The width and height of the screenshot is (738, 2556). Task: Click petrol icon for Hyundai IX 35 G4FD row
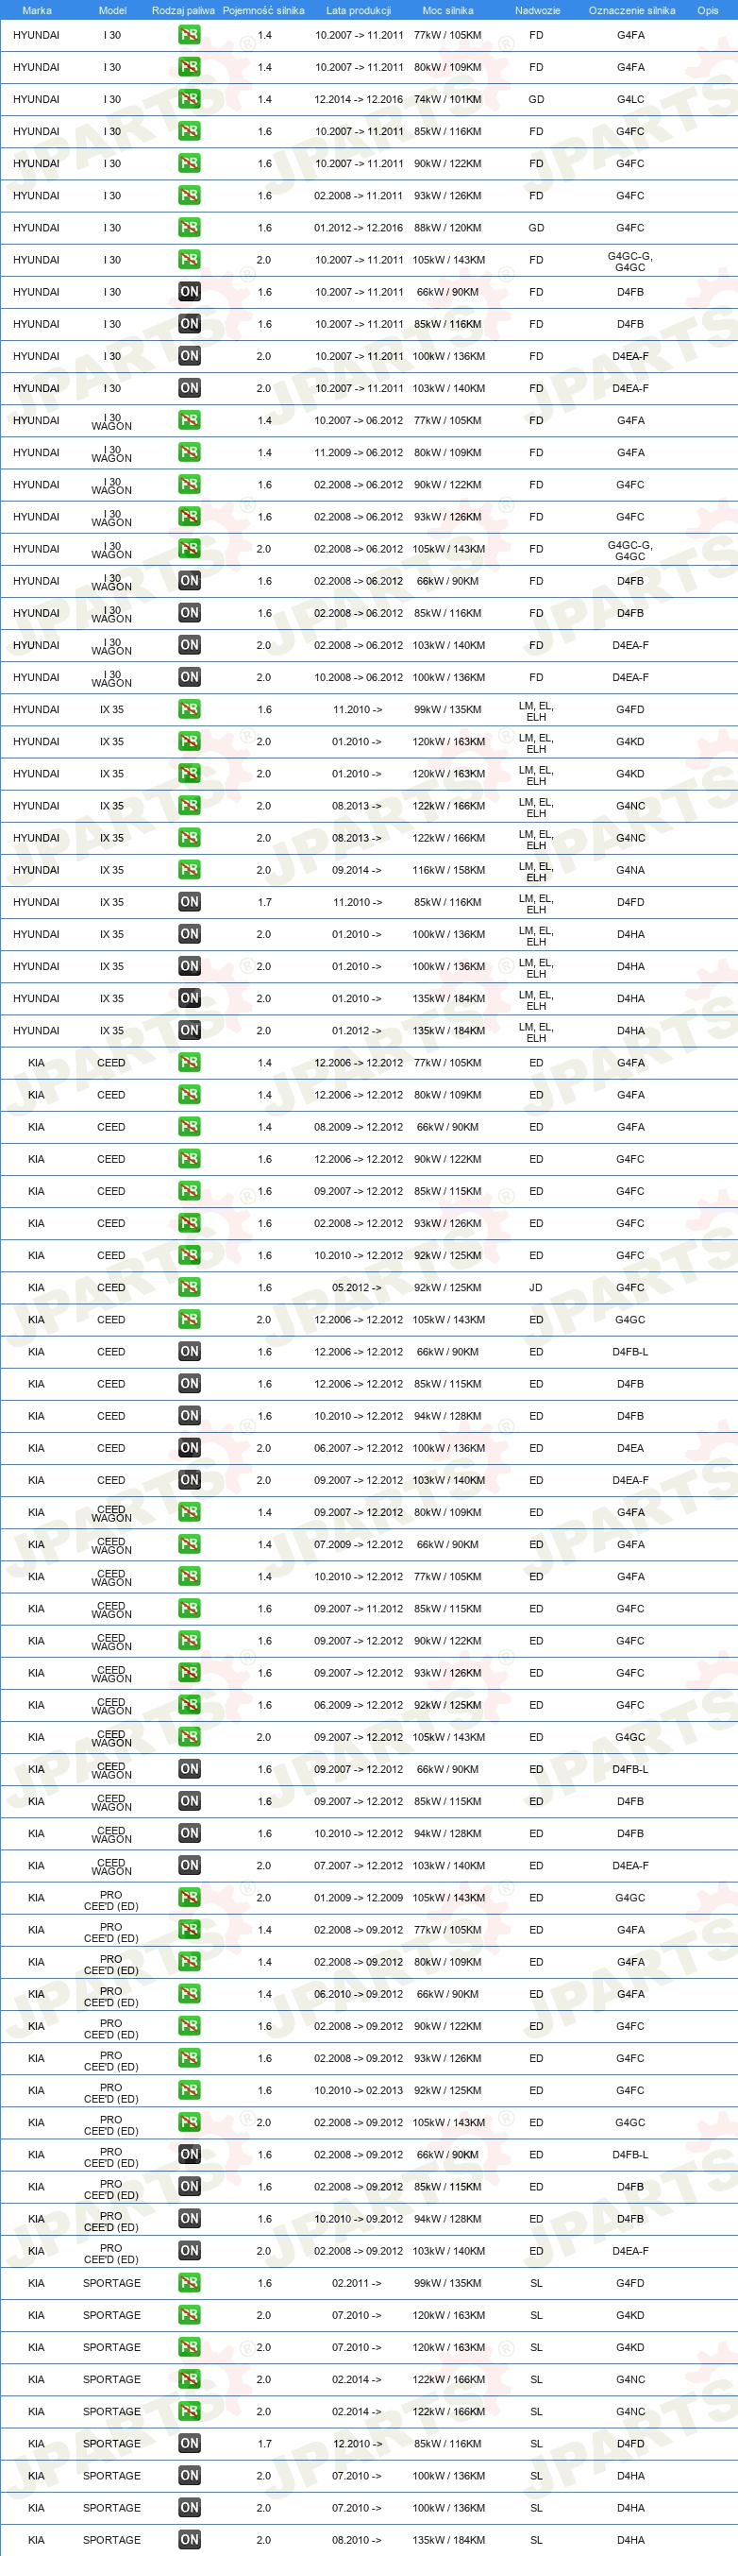(x=190, y=709)
